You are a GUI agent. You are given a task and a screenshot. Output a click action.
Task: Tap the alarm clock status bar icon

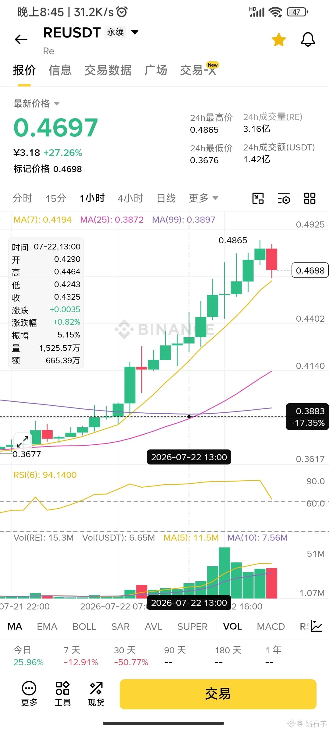[122, 12]
